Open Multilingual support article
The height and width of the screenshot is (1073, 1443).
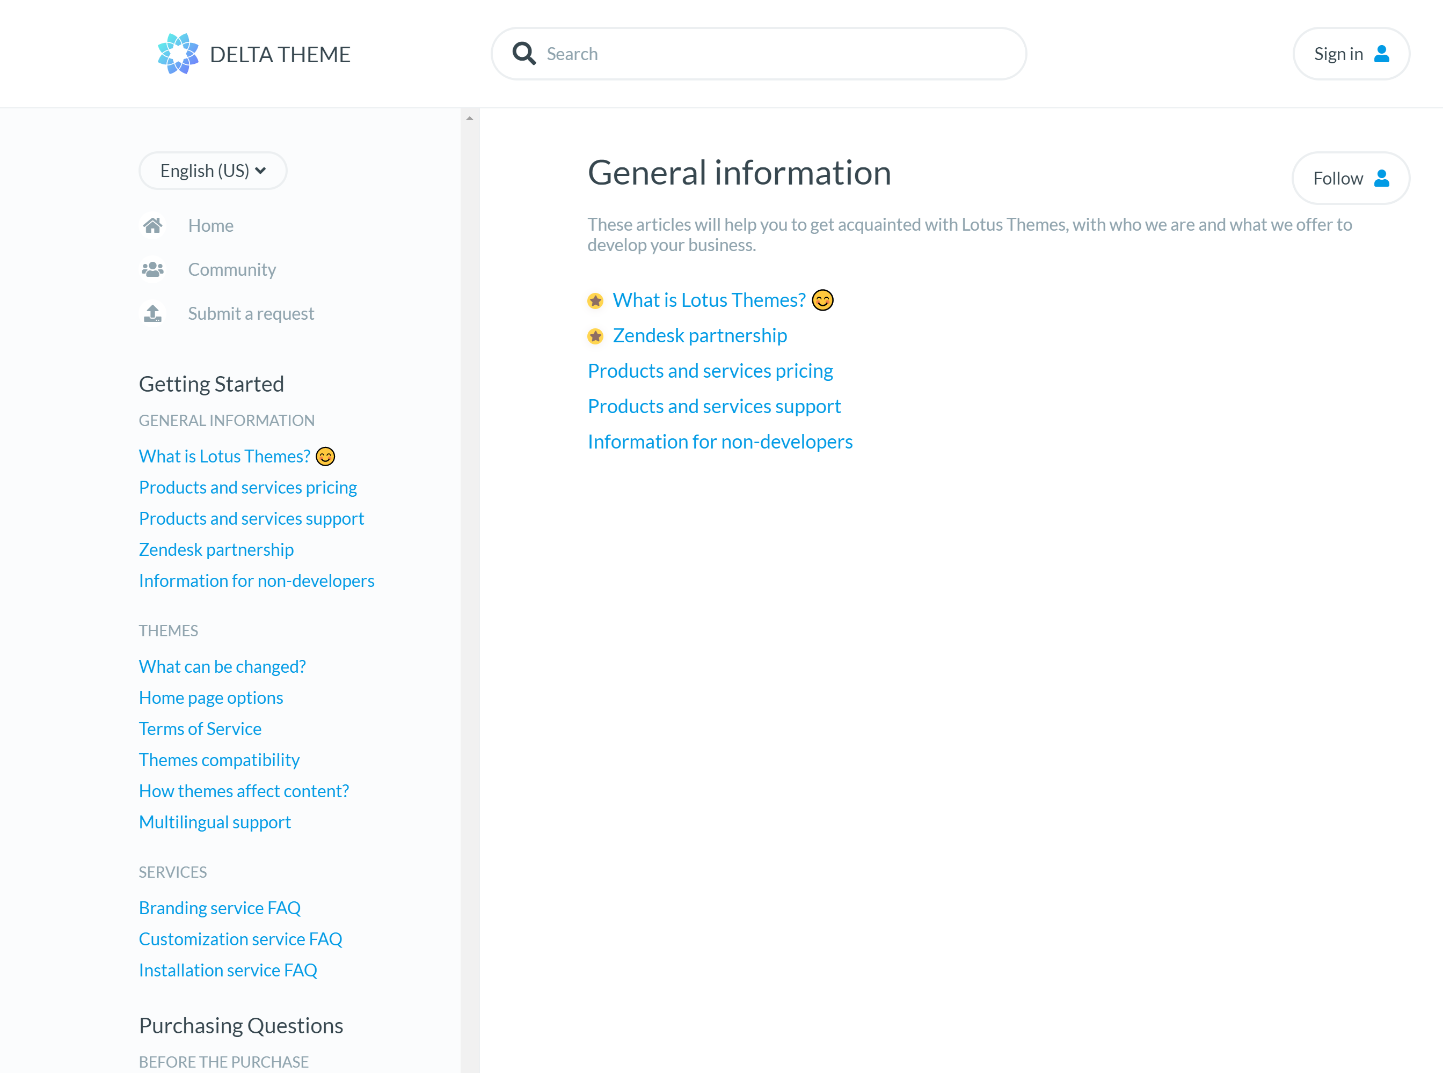pyautogui.click(x=215, y=822)
